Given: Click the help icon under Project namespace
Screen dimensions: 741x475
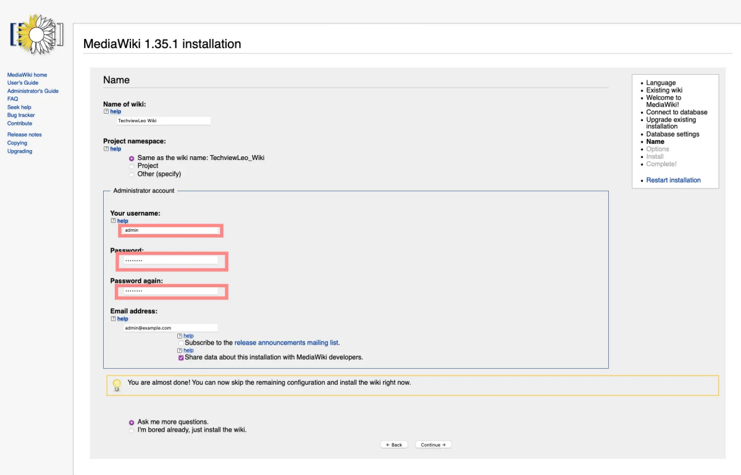Looking at the screenshot, I should [106, 149].
